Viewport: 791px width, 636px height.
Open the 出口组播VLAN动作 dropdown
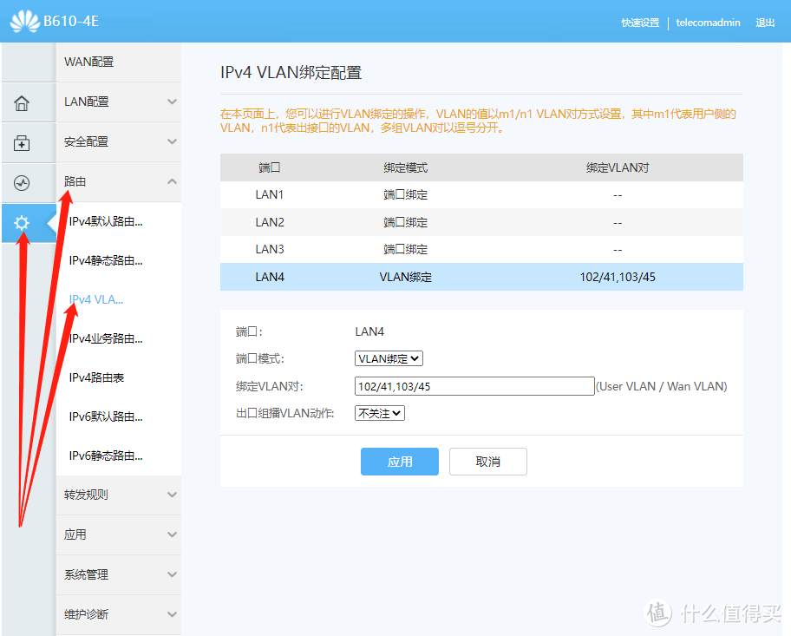[379, 413]
